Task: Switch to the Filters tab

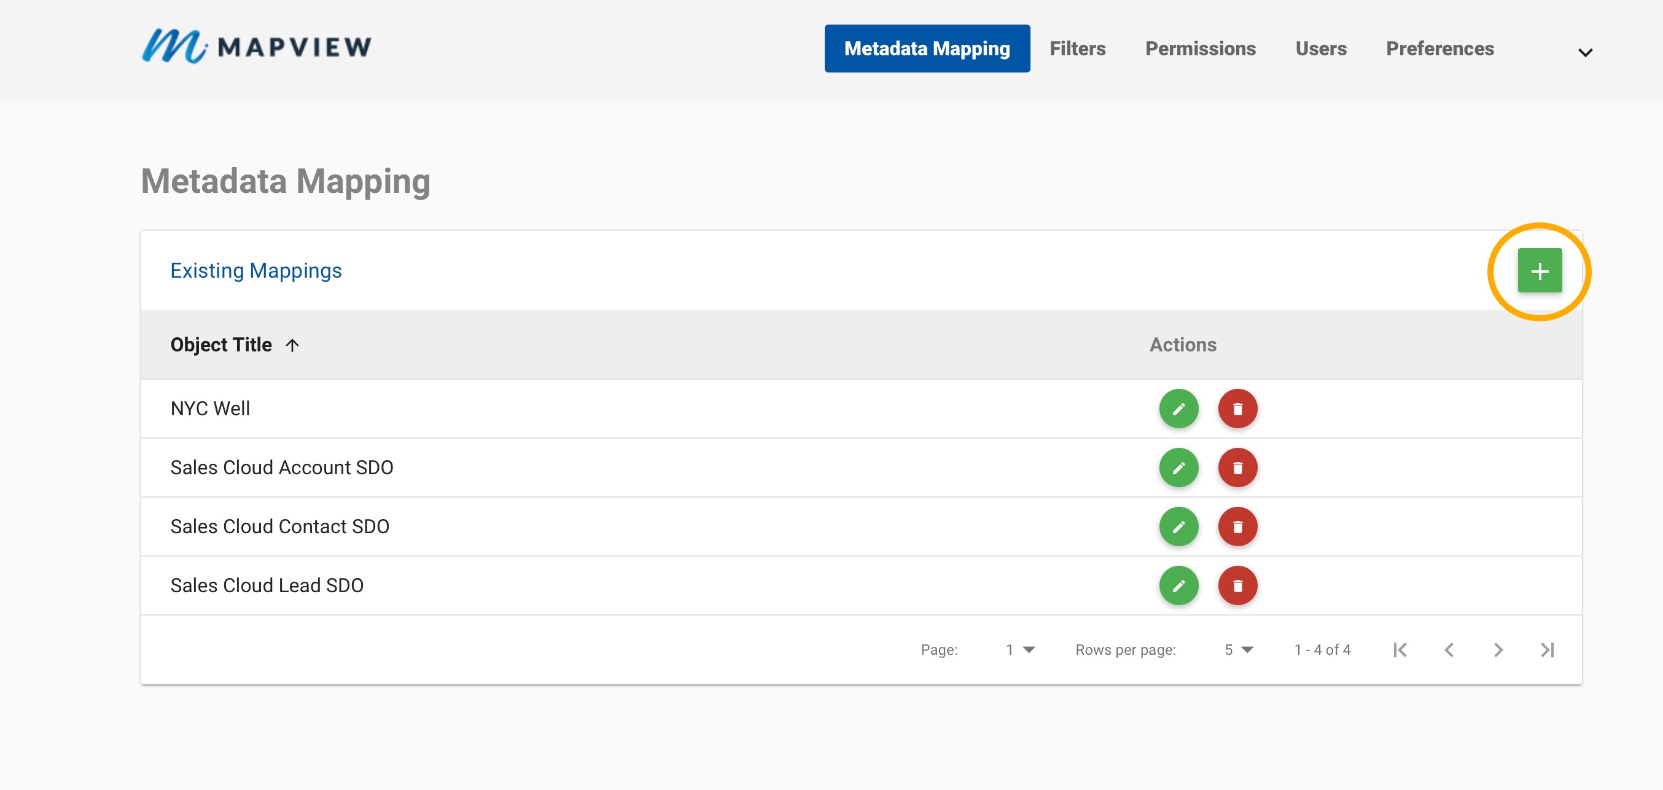Action: pos(1077,49)
